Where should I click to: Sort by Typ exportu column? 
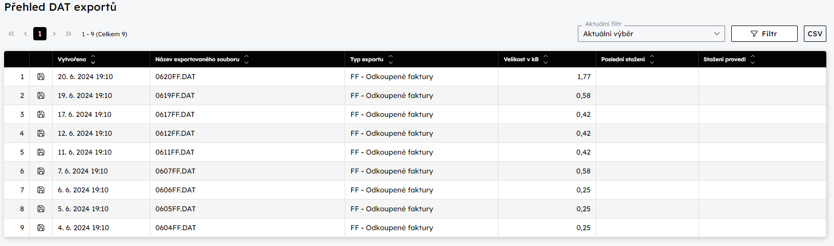pos(391,60)
